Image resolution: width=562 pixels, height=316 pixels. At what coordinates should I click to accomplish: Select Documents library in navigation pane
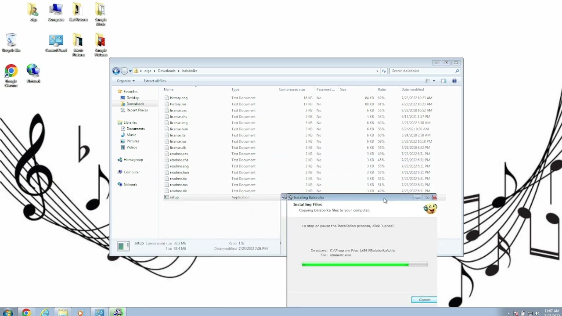coord(135,129)
